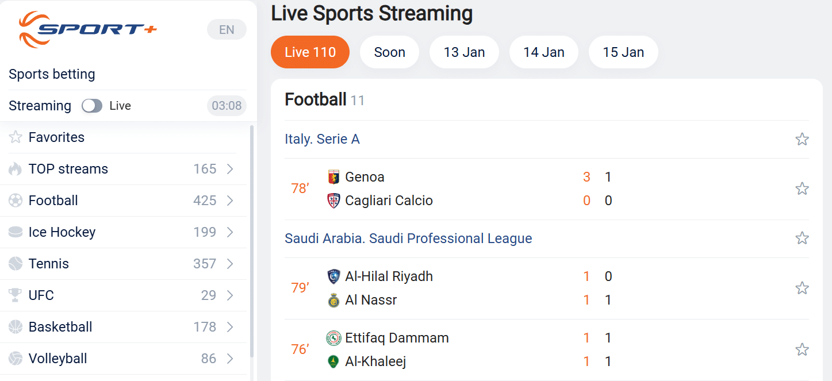Viewport: 832px width, 381px height.
Task: Expand the Football category chevron
Action: point(230,201)
